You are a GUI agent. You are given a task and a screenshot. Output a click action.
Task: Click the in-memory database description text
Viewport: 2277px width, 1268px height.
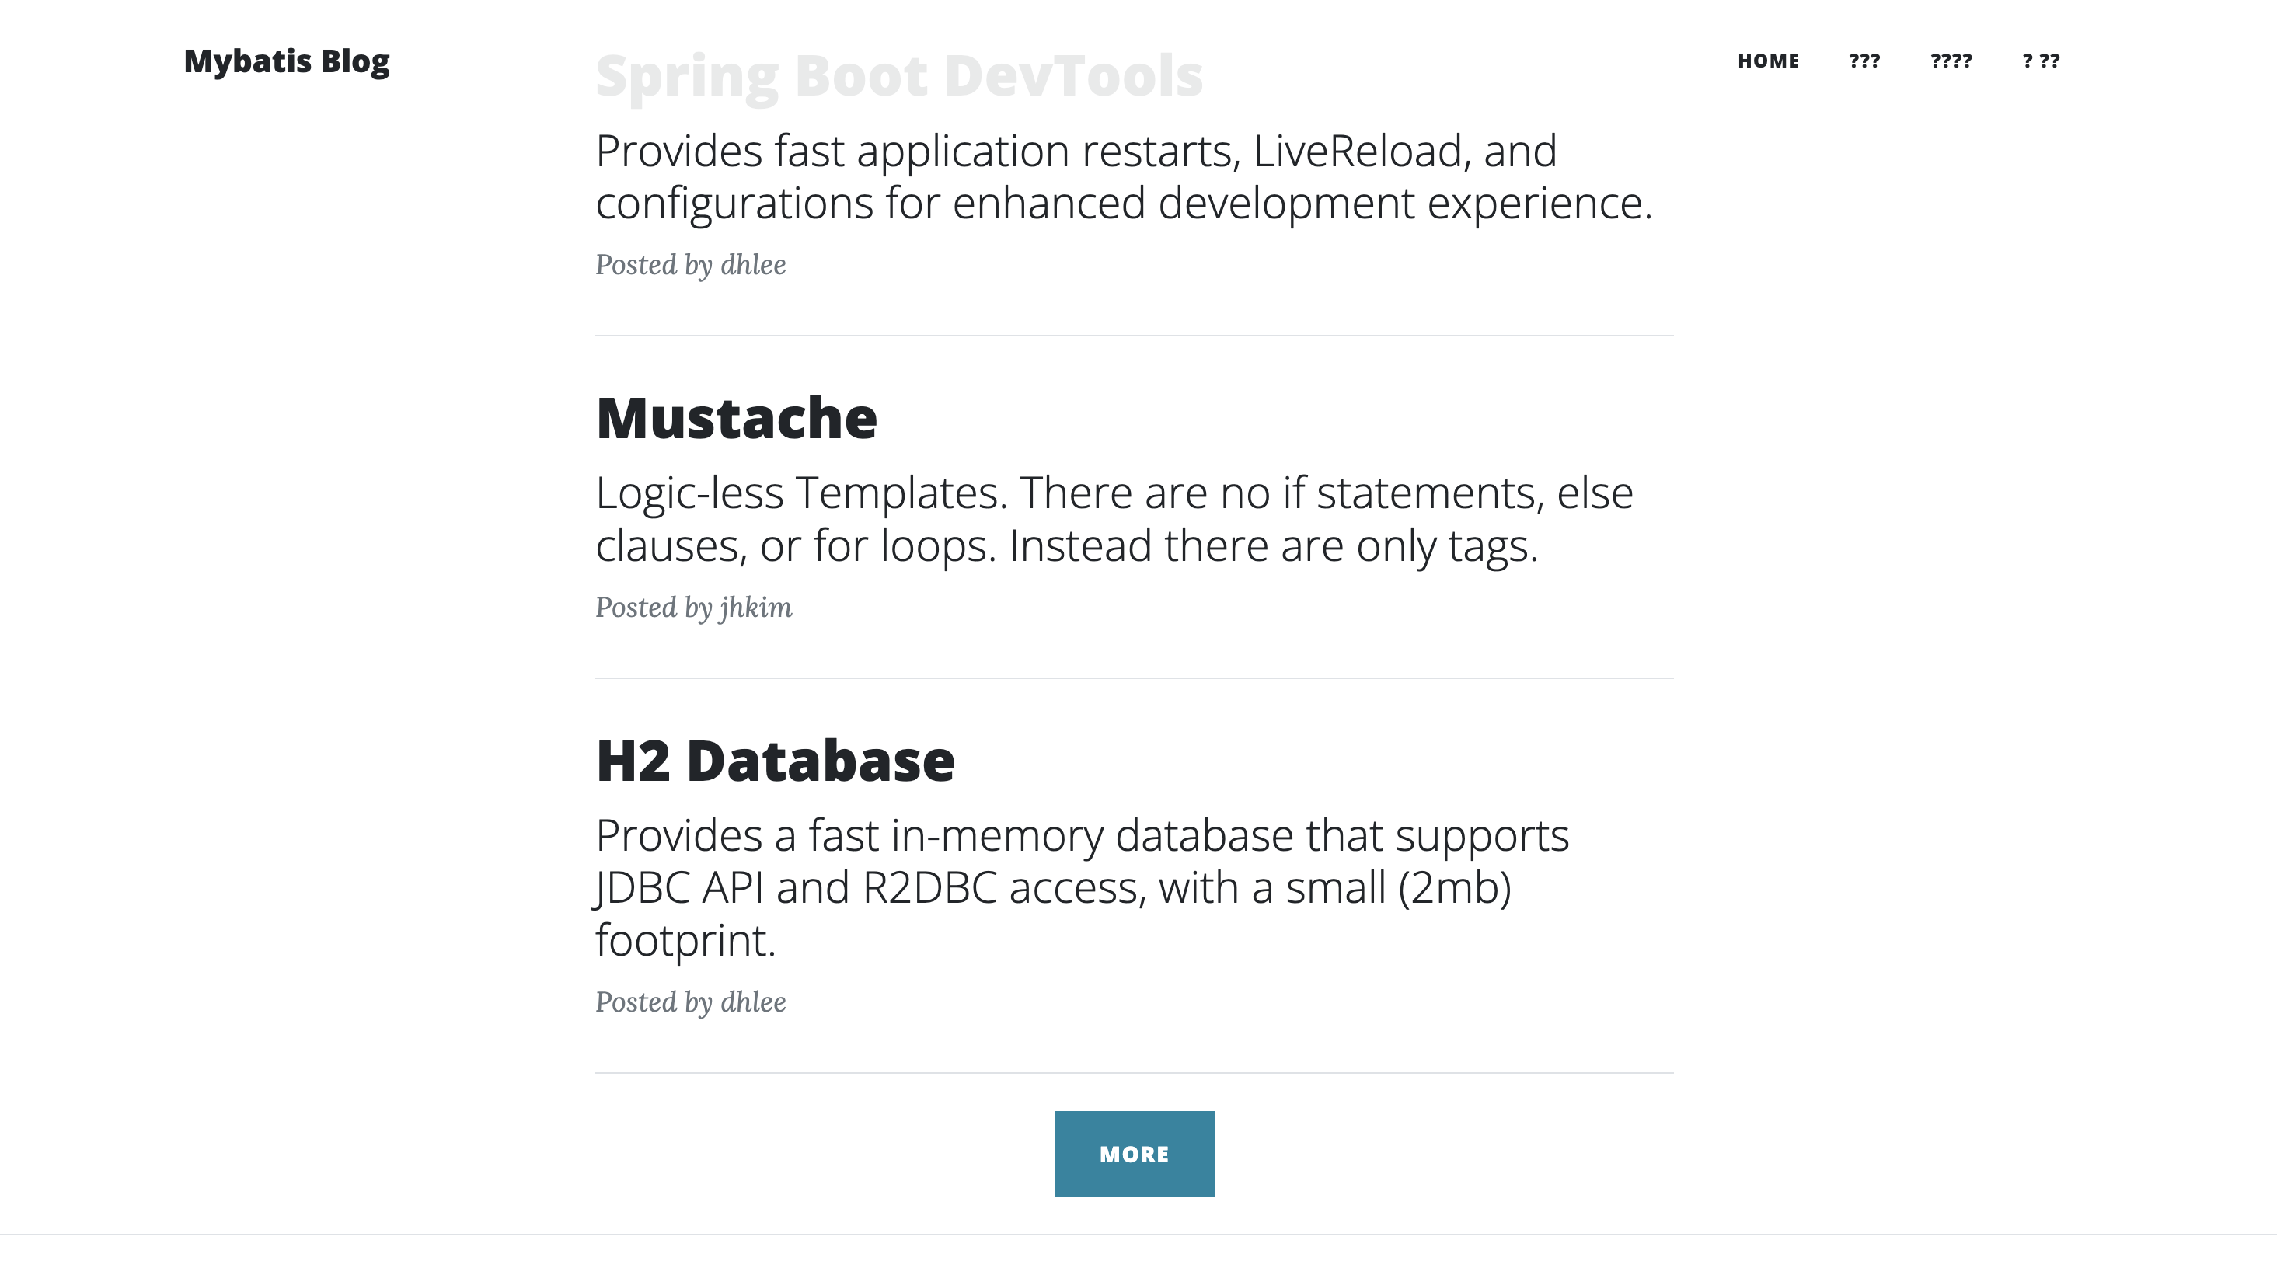pos(1082,887)
